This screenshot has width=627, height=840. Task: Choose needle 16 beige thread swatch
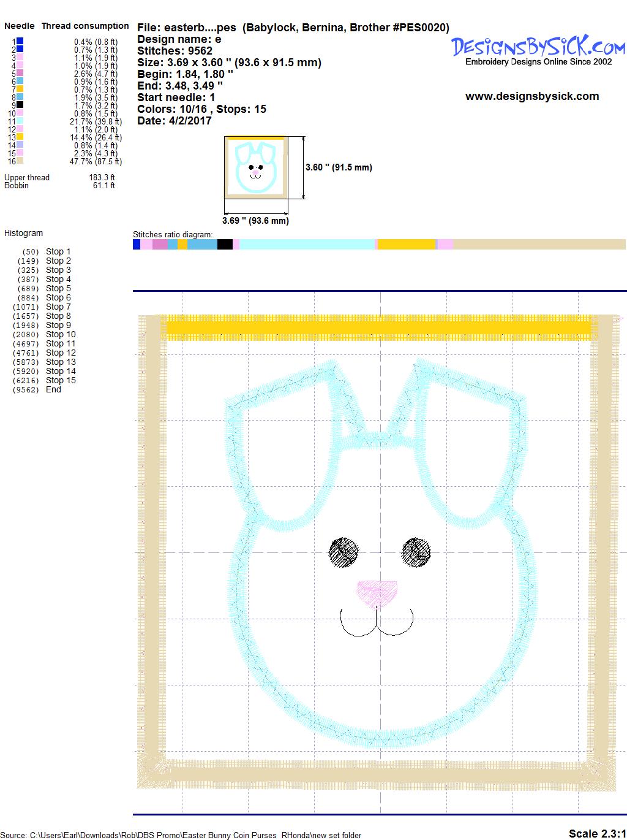pyautogui.click(x=20, y=161)
